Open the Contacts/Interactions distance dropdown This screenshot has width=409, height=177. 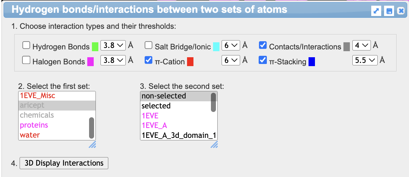(361, 45)
